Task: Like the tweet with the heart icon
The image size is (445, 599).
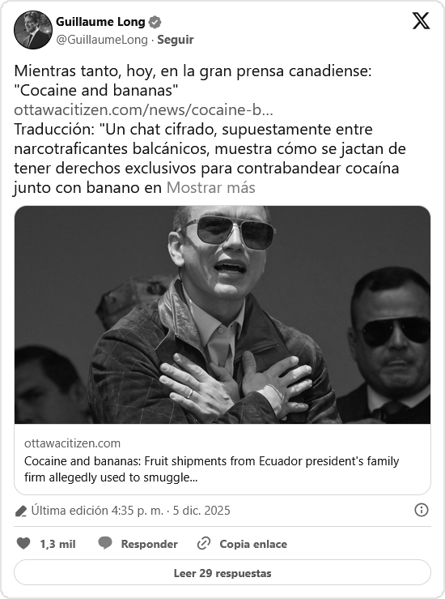Action: 23,543
